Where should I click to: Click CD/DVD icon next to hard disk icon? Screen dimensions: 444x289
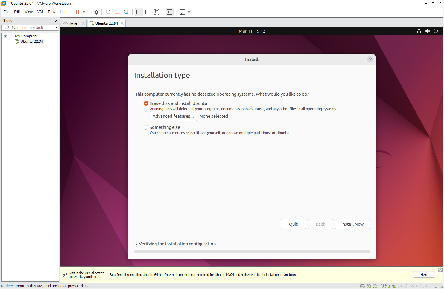(369, 286)
